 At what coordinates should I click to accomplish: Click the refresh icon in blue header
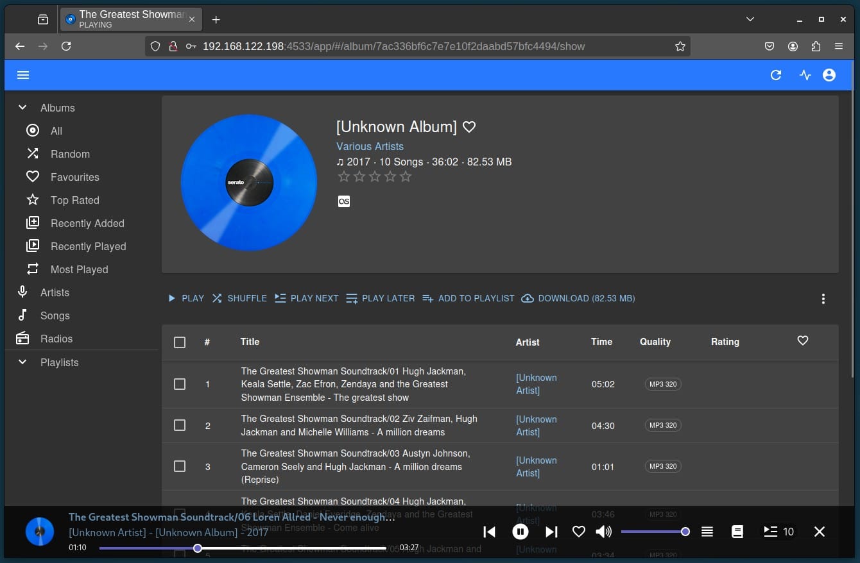776,75
